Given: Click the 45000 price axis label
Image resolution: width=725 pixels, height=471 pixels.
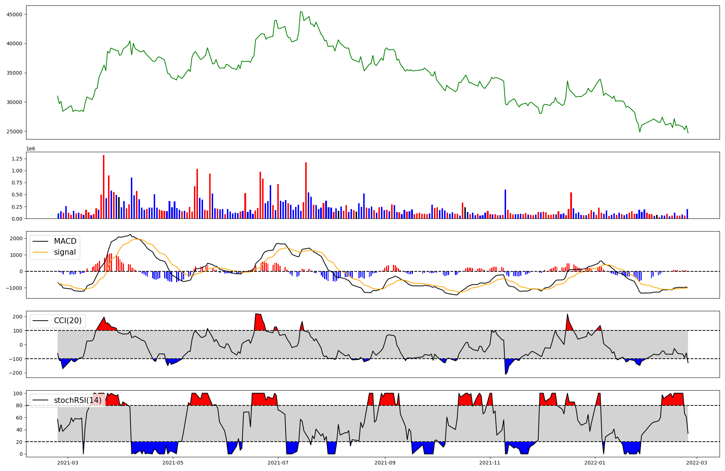Looking at the screenshot, I should click(x=15, y=14).
